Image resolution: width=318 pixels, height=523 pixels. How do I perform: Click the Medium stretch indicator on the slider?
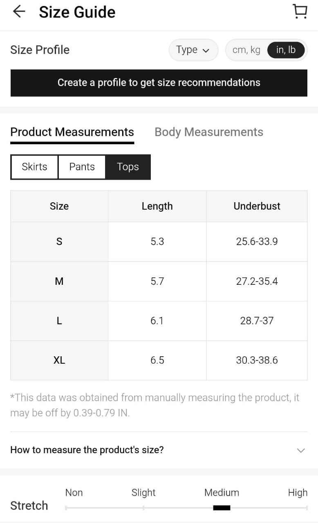222,507
